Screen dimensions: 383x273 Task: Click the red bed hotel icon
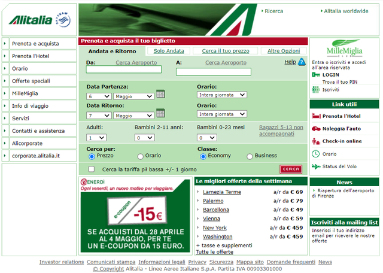point(316,116)
